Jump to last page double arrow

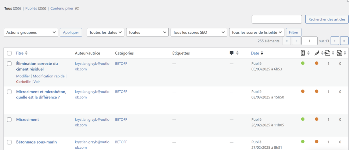point(344,41)
